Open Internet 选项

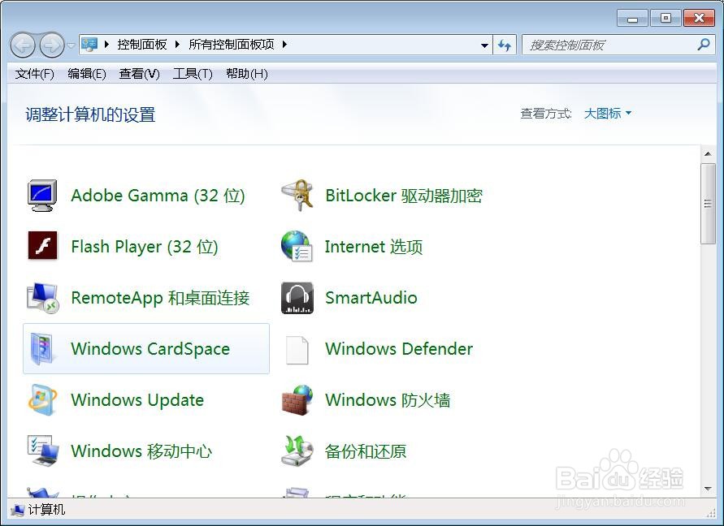(x=374, y=247)
